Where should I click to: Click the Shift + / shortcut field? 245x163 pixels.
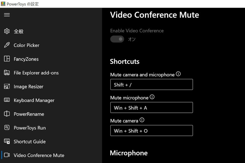click(x=152, y=84)
